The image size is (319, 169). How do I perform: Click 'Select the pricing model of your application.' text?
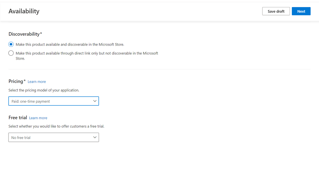click(44, 90)
